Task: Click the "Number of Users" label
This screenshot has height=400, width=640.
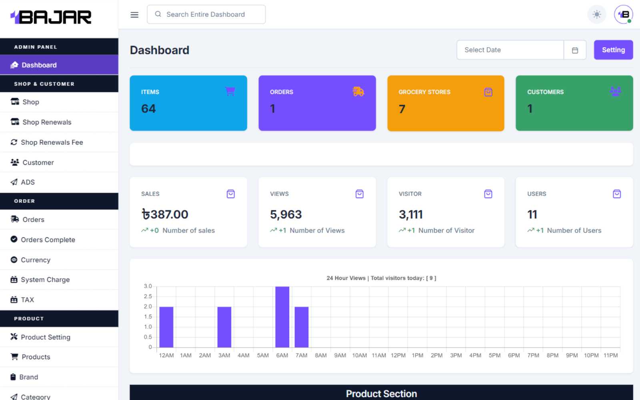Action: (x=574, y=230)
